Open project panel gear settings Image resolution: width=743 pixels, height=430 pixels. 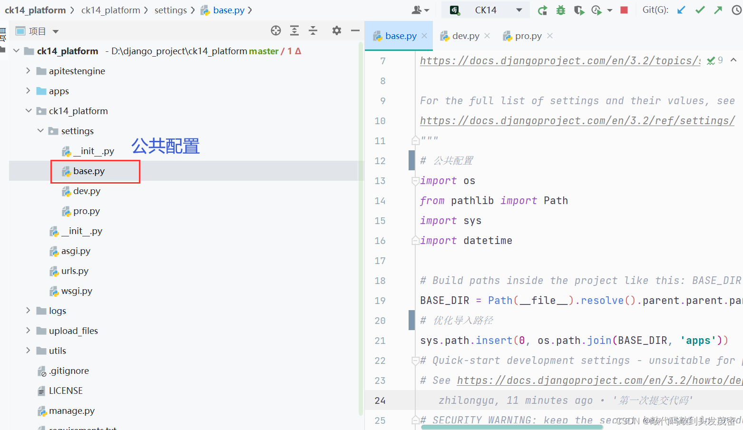[x=337, y=31]
